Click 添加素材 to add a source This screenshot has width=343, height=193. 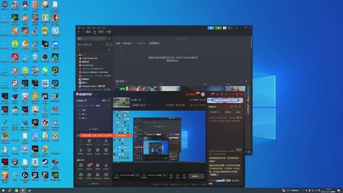point(93,129)
